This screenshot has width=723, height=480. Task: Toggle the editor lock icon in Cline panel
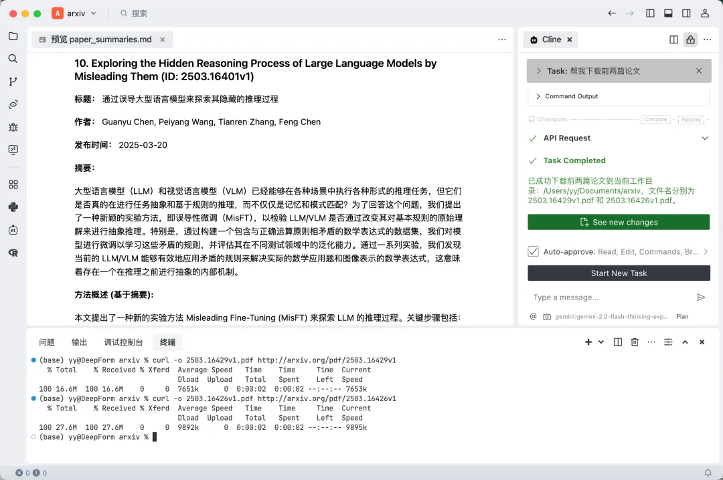(690, 39)
